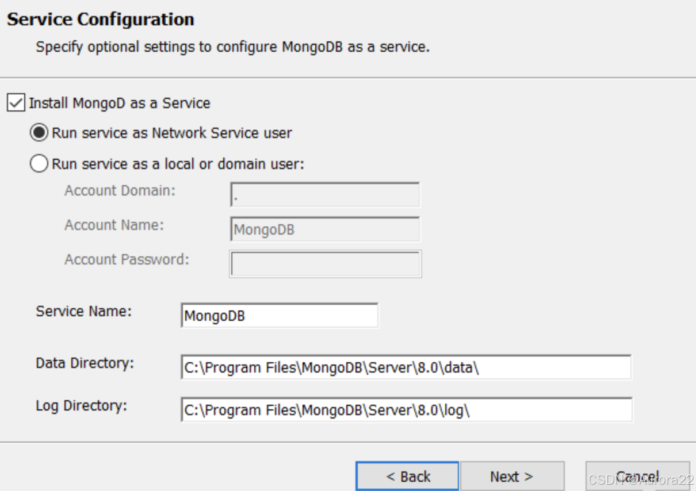The image size is (696, 491).
Task: Go back with the Back button
Action: pos(407,476)
